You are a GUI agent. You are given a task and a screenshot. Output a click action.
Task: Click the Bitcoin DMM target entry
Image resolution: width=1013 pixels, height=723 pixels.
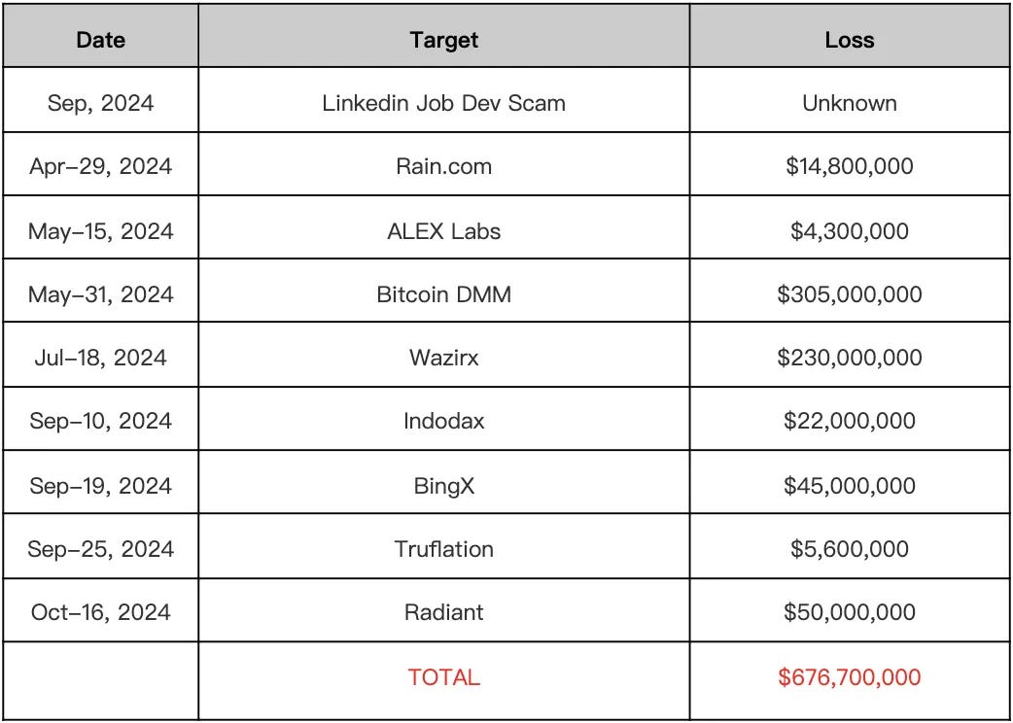coord(443,294)
